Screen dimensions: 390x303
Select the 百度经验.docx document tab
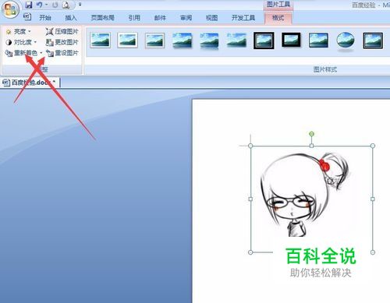click(x=30, y=83)
